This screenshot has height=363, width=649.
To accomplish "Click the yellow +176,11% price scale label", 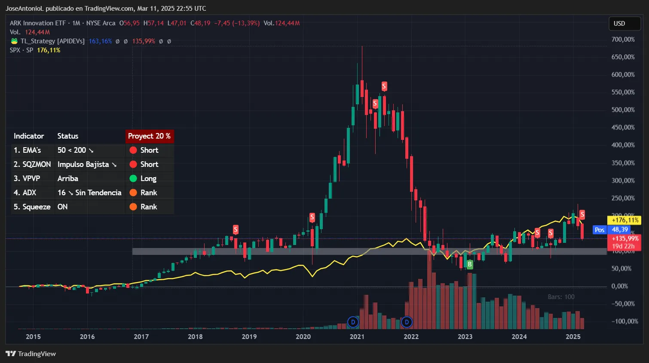I will 625,220.
